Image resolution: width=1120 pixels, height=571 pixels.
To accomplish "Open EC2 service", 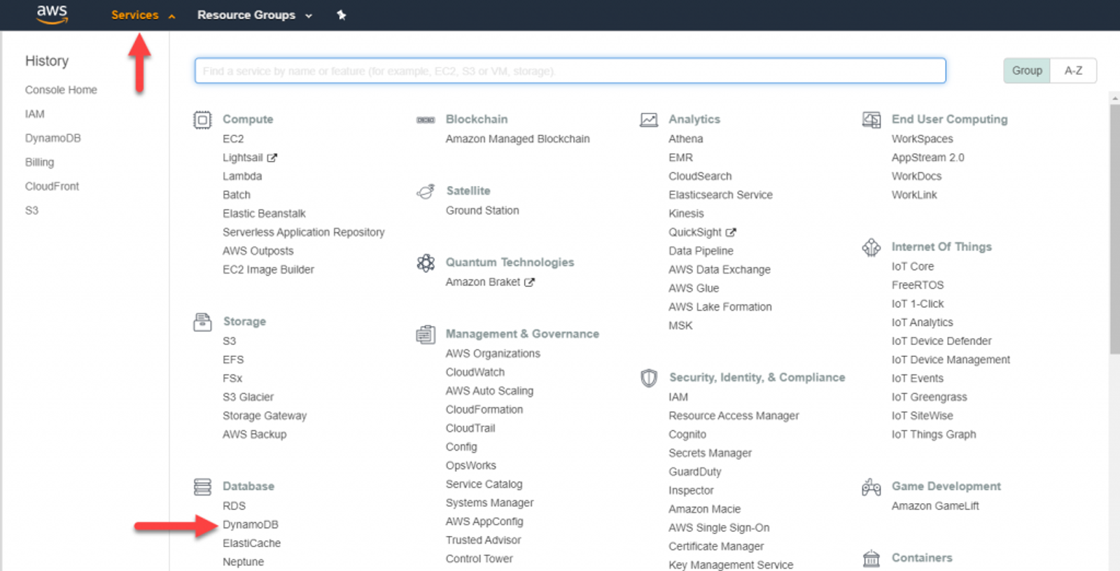I will 233,139.
